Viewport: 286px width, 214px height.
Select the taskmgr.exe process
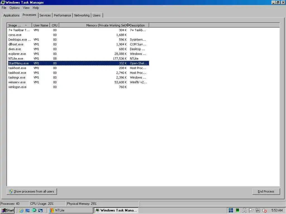tap(78, 77)
